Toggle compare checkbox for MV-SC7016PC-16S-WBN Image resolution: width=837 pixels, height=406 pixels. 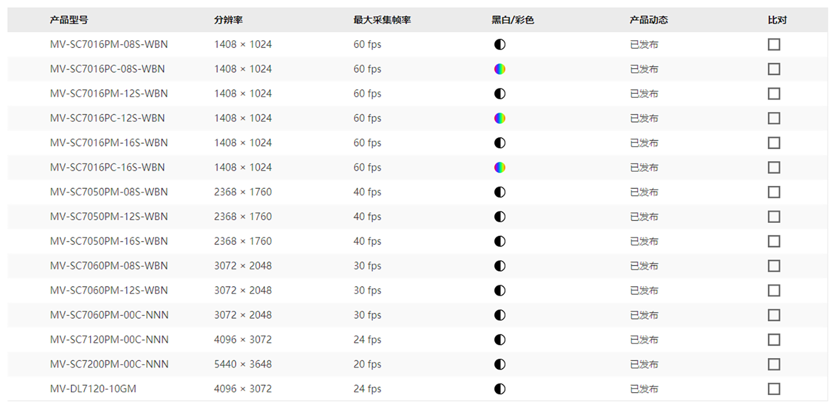click(774, 167)
